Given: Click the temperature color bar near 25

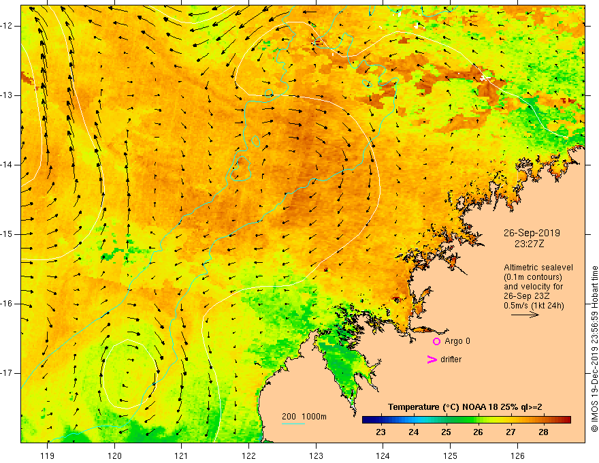Looking at the screenshot, I should coord(446,420).
